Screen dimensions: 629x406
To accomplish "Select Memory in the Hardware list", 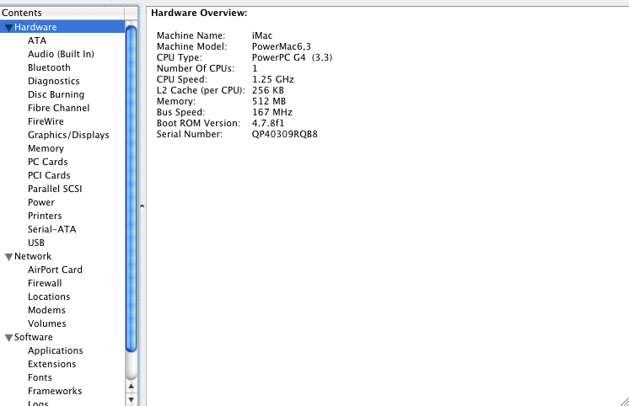I will 46,148.
